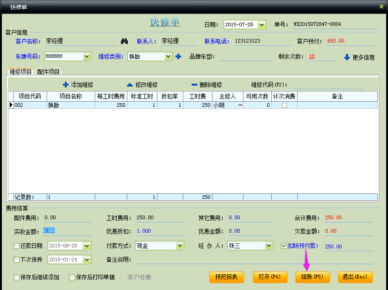
Task: Click the 主修人 column header
Action: pyautogui.click(x=228, y=96)
